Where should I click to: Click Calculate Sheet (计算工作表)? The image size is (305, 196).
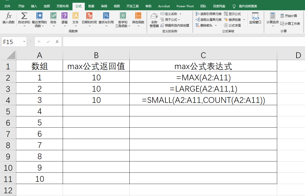[x=290, y=24]
